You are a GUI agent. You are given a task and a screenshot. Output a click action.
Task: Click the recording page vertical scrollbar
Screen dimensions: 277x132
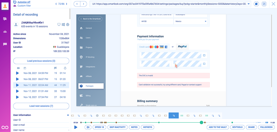click(x=271, y=51)
